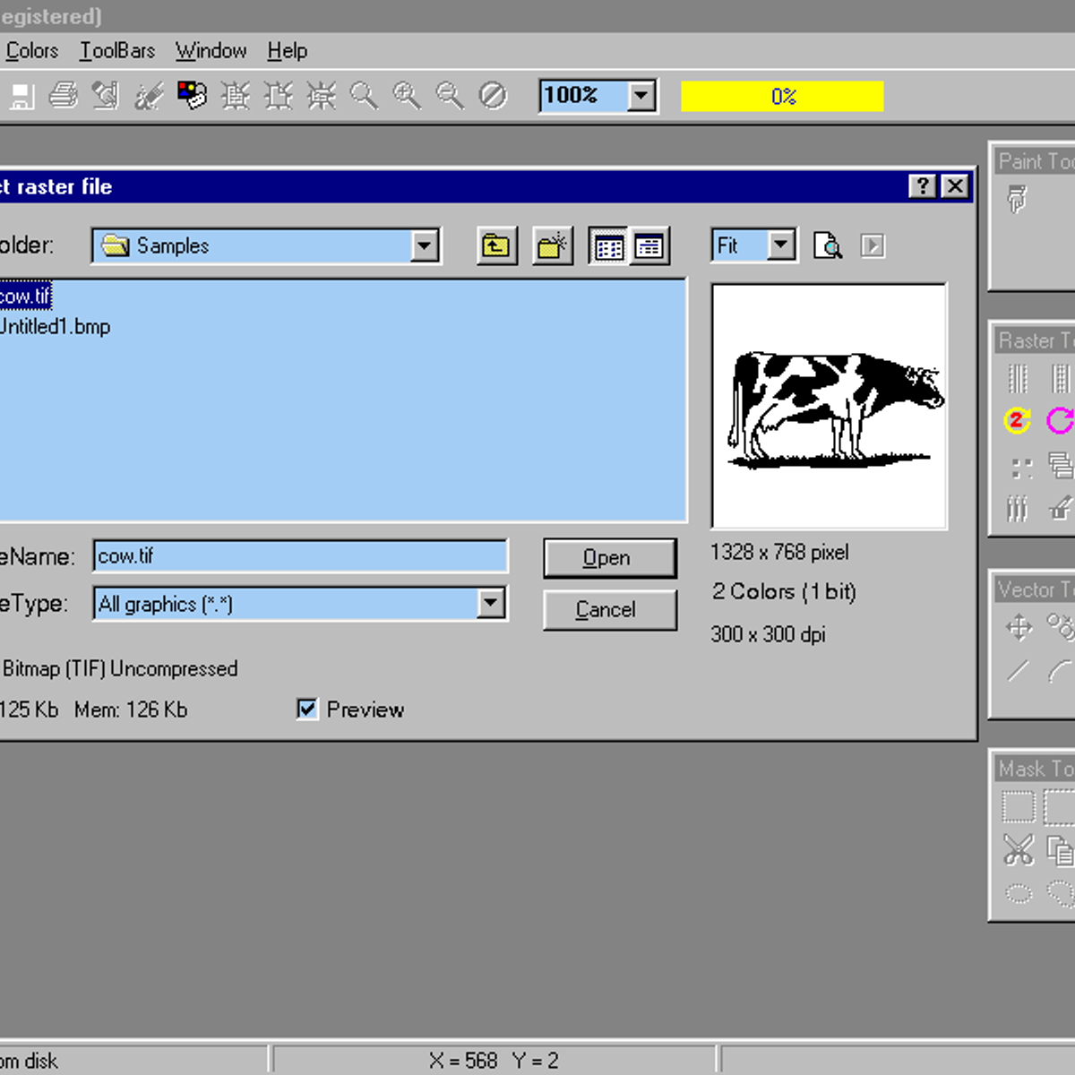Click the preview magnifier page icon
Viewport: 1075px width, 1075px height.
827,245
